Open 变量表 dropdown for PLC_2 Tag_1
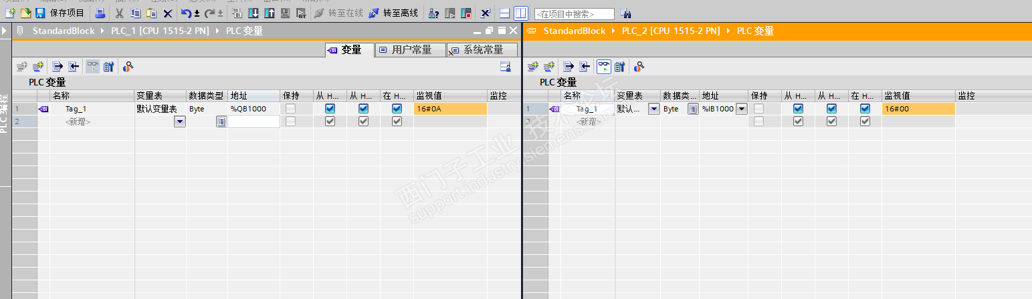The height and width of the screenshot is (299, 1032). click(x=653, y=109)
